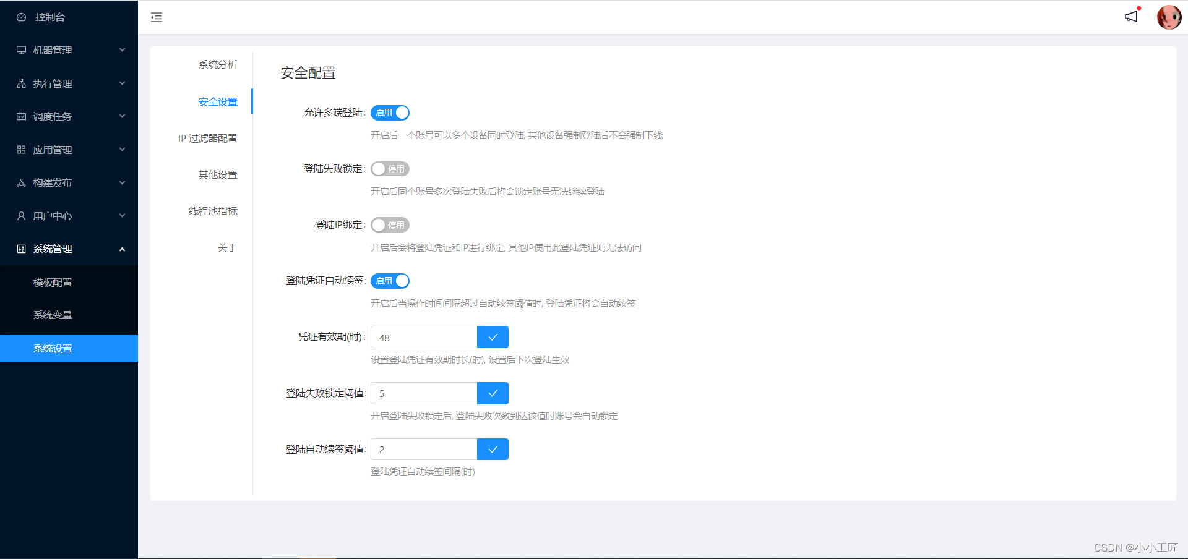Click the 执行管理 sidebar icon
The width and height of the screenshot is (1188, 559).
pyautogui.click(x=20, y=83)
